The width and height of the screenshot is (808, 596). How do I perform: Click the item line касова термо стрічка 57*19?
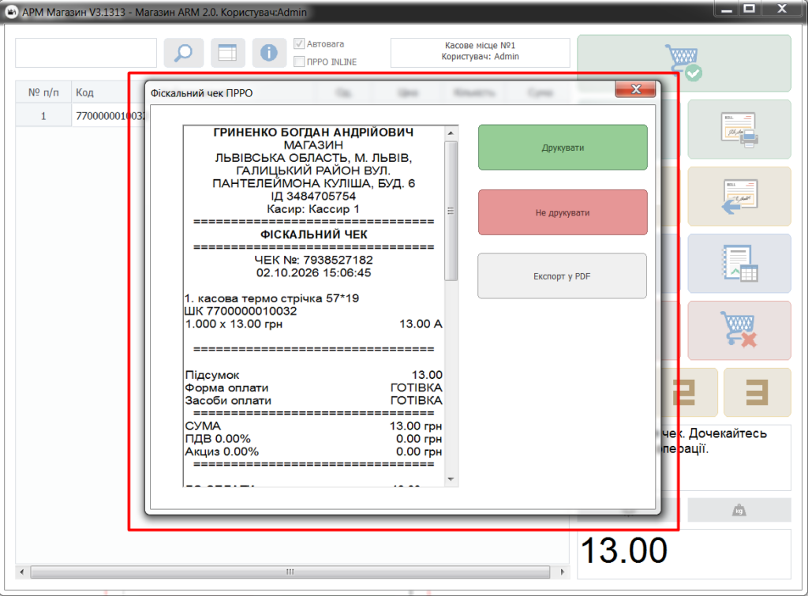[271, 298]
